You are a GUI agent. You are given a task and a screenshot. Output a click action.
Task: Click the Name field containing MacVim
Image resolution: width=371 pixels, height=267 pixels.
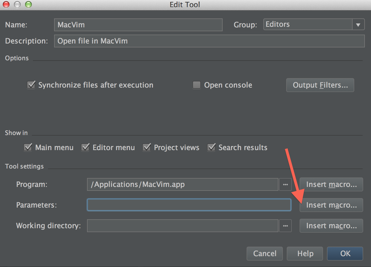(138, 25)
